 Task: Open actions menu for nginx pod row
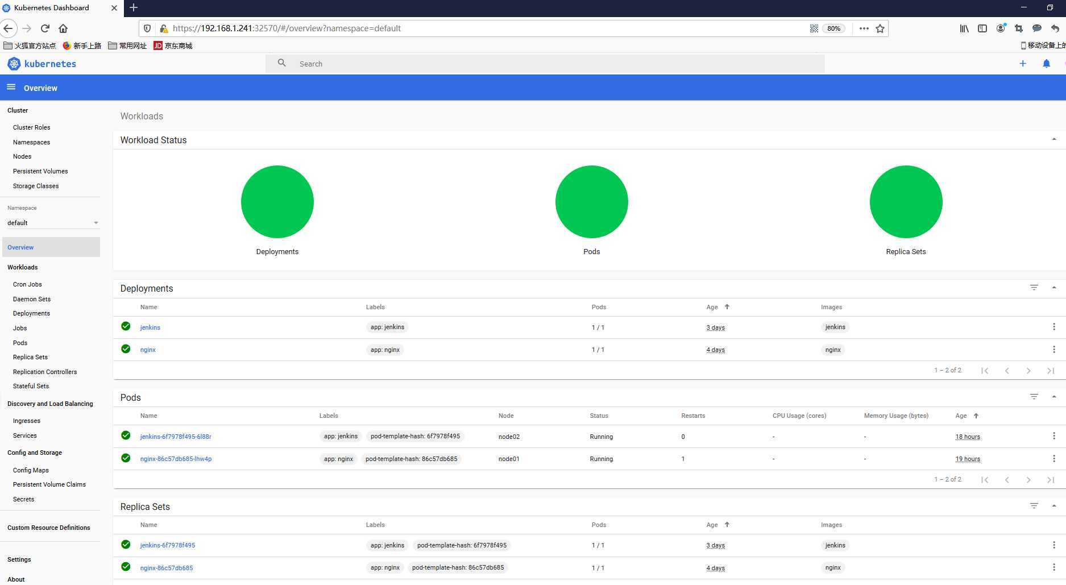coord(1053,459)
